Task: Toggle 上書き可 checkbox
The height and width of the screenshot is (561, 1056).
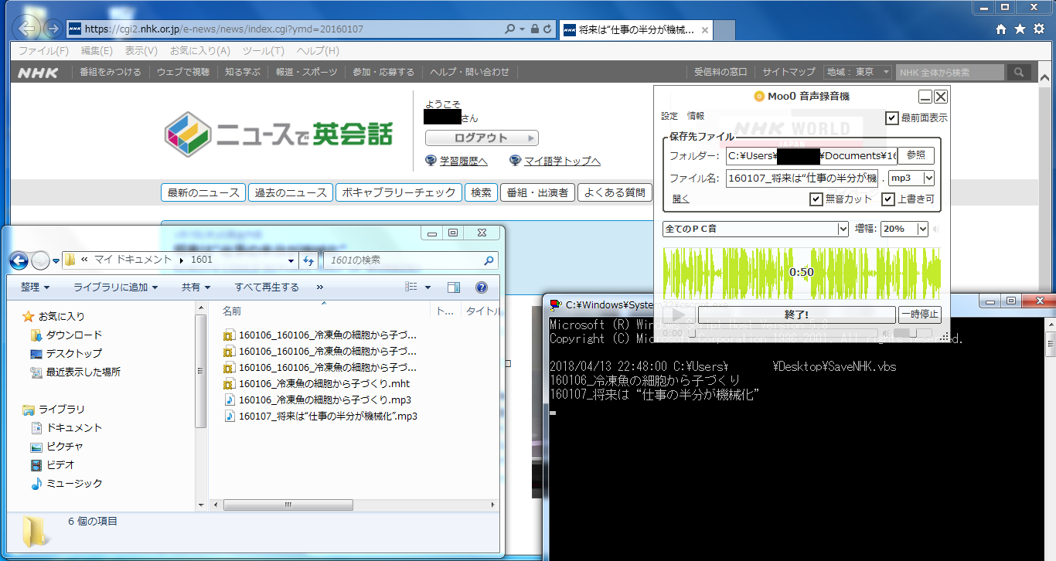Action: (887, 199)
